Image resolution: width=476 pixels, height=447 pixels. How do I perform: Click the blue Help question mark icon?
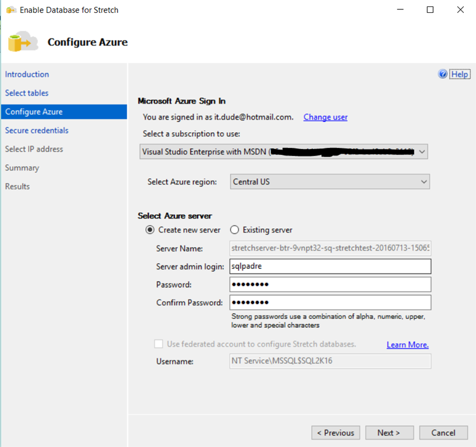(443, 74)
